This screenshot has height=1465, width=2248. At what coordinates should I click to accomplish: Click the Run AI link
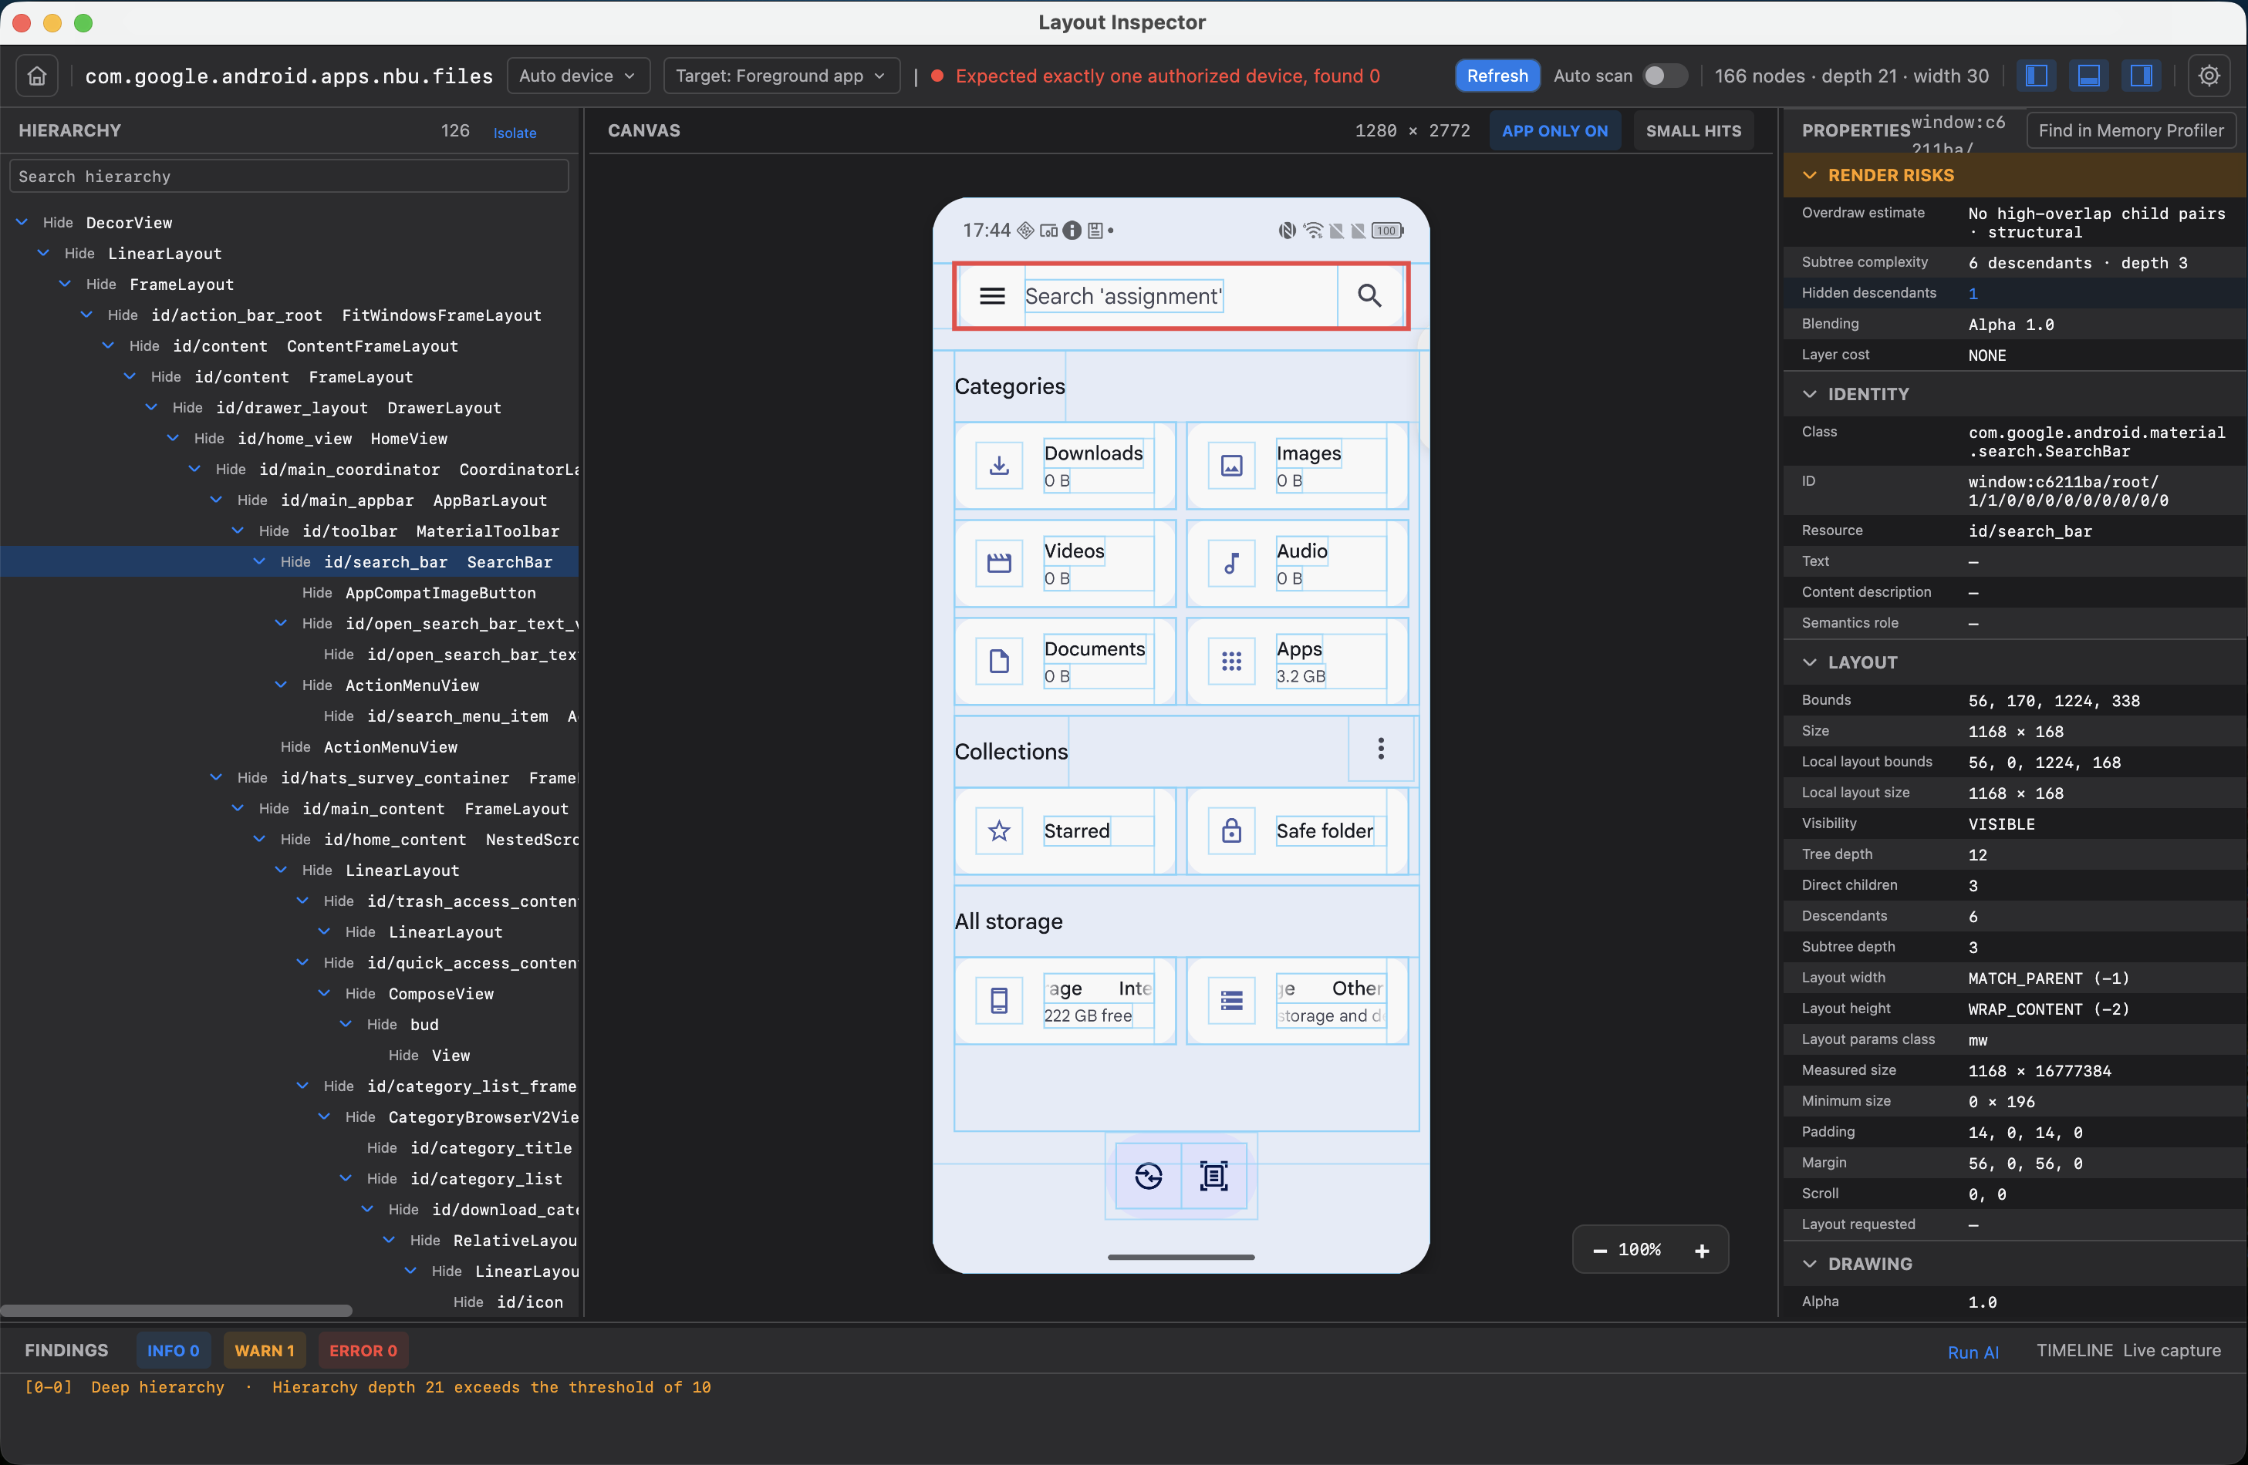(1973, 1352)
